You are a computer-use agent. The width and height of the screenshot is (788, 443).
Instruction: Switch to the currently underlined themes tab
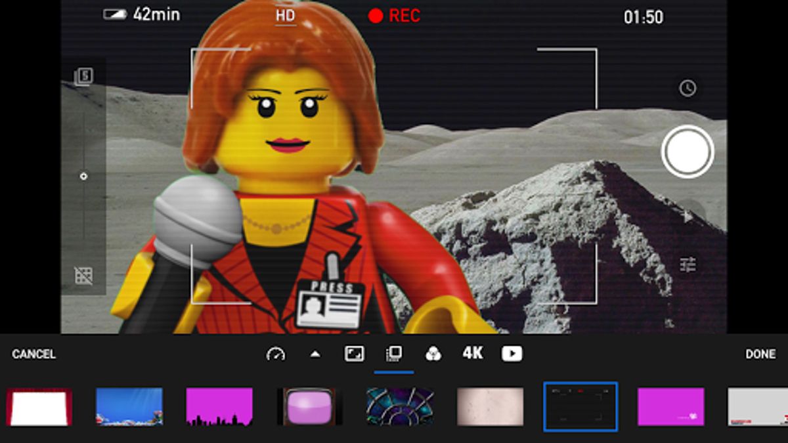click(x=393, y=354)
